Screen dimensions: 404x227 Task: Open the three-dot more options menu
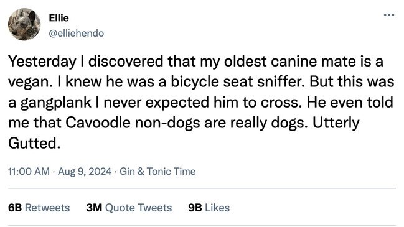pos(389,15)
